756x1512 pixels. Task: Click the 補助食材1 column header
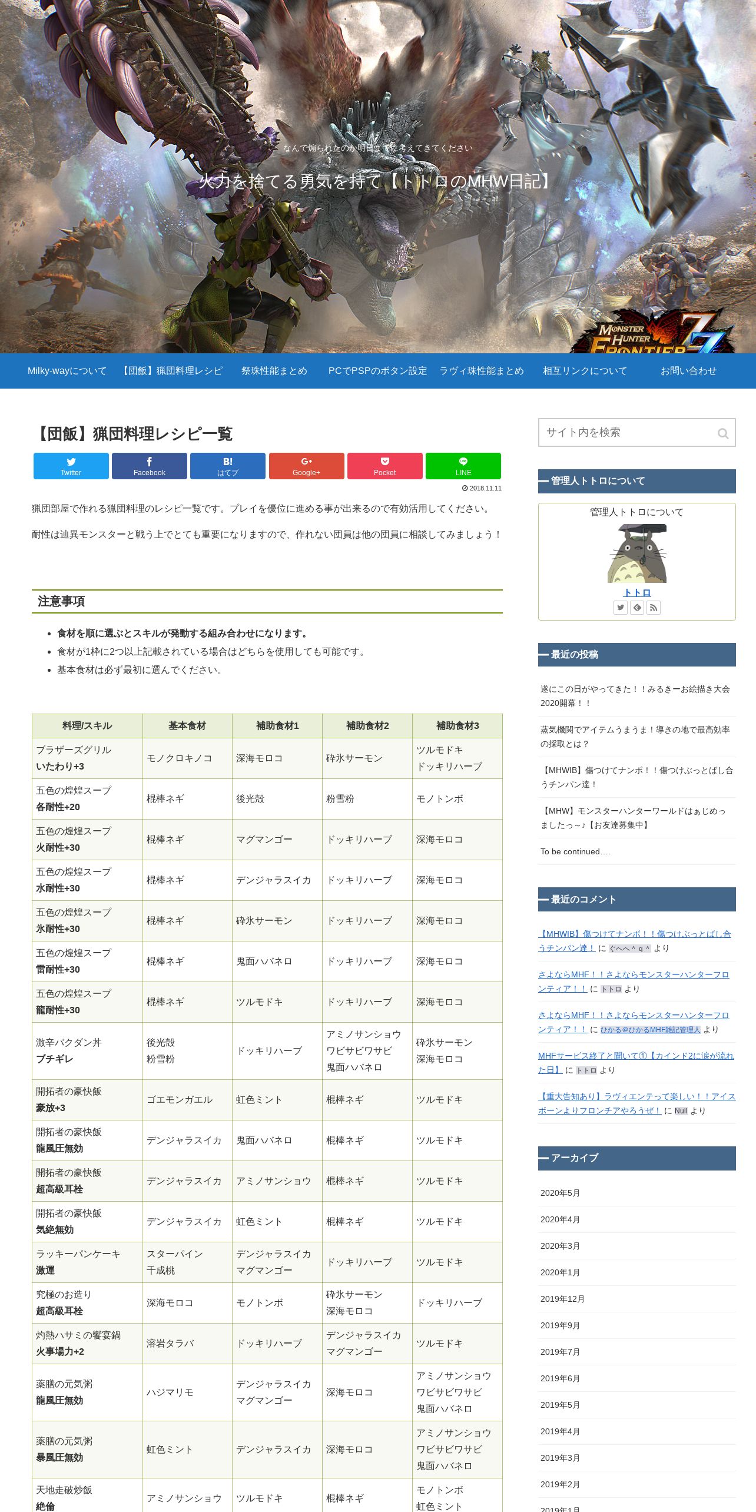[x=277, y=726]
